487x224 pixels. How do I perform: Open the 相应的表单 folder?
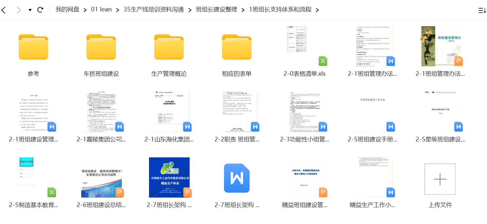(237, 47)
